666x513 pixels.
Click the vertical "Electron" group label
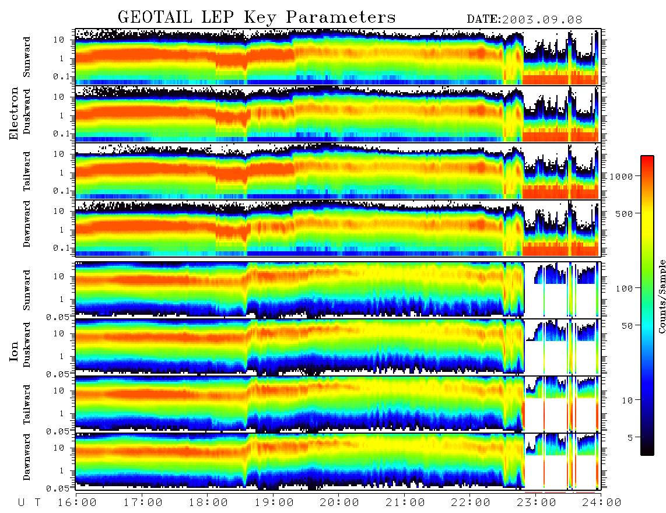(13, 114)
